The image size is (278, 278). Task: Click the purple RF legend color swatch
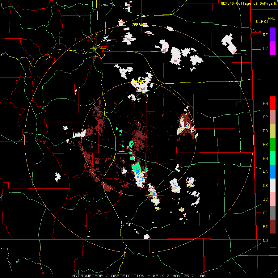[273, 35]
